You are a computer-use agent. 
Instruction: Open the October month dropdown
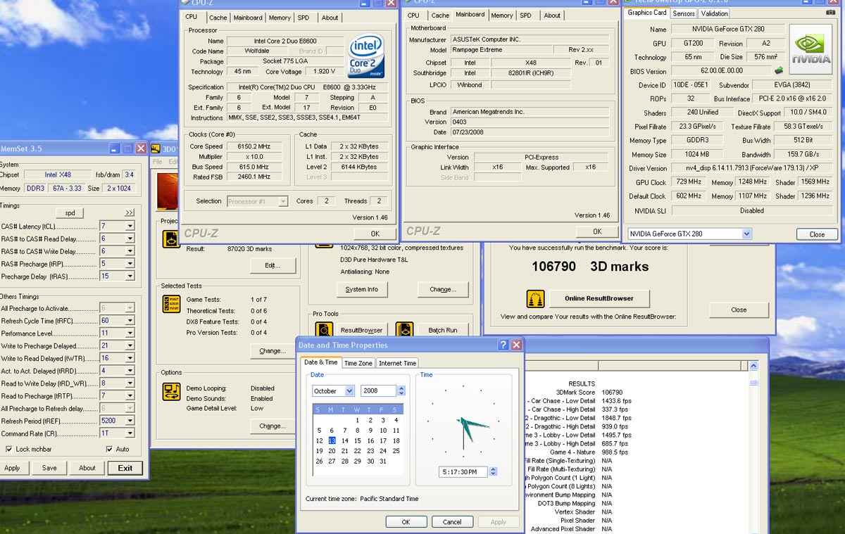pos(349,391)
